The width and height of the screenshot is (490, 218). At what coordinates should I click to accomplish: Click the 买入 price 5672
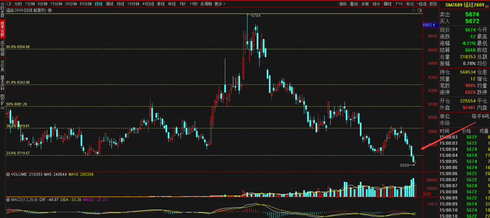[x=472, y=21]
